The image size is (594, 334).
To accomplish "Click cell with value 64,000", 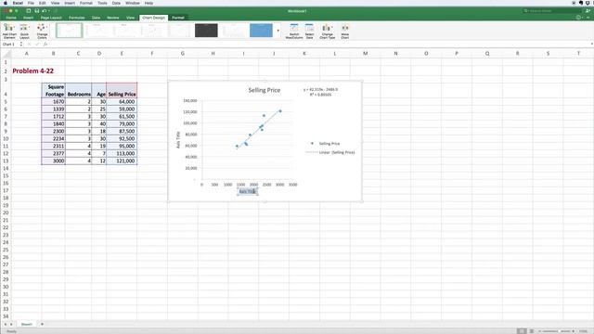I will pyautogui.click(x=122, y=101).
